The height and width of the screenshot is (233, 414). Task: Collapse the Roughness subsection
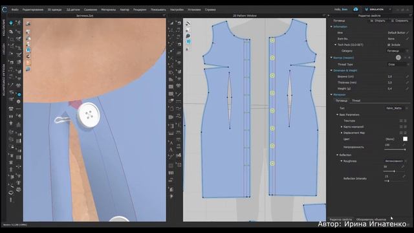(x=342, y=161)
